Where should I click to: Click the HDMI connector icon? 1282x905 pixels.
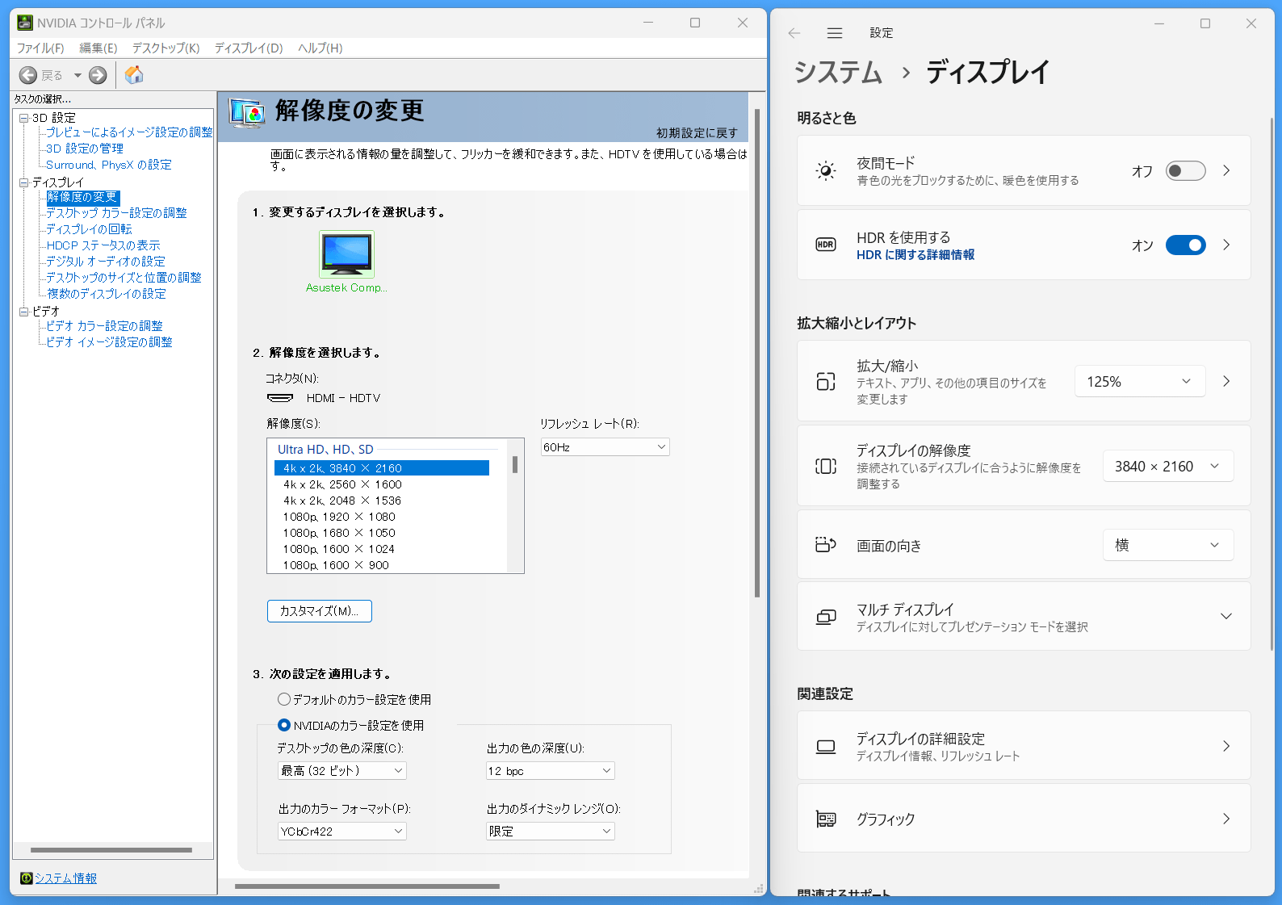click(280, 398)
